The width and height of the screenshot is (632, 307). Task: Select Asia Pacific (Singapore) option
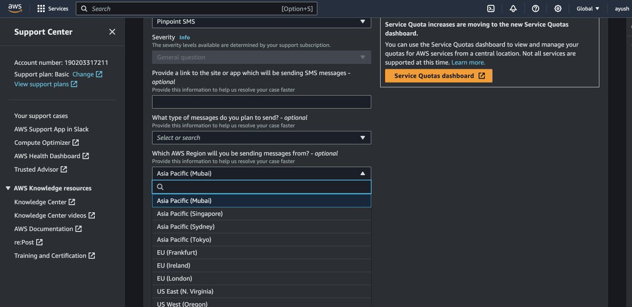click(261, 214)
